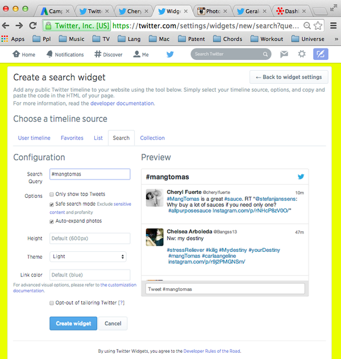The height and width of the screenshot is (359, 341).
Task: Open @stefanjanssens mention in Cheryl's tweet
Action: 276,199
